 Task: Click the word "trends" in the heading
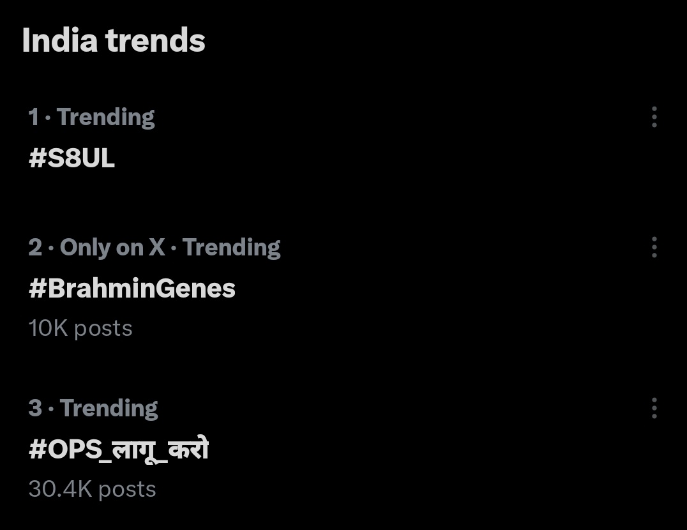[155, 41]
